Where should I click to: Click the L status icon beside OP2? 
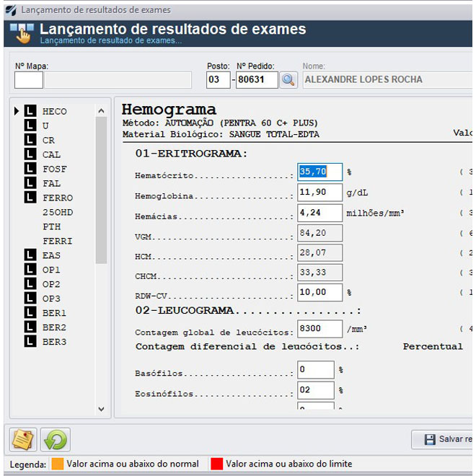click(30, 284)
